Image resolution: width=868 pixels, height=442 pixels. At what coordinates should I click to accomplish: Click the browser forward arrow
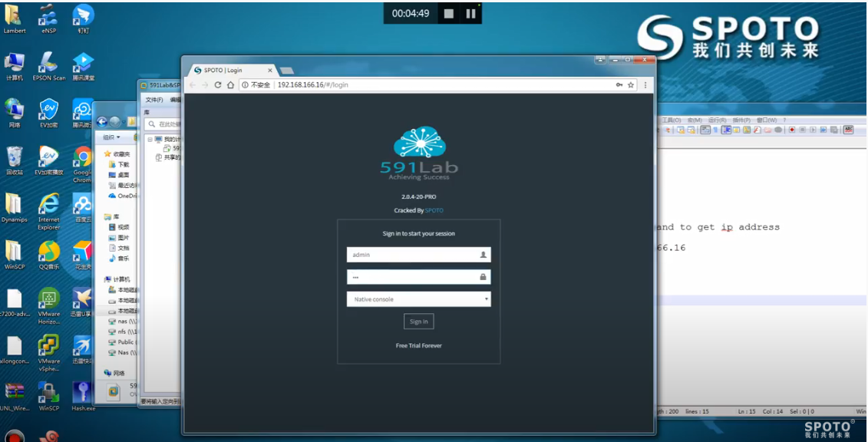pyautogui.click(x=205, y=84)
